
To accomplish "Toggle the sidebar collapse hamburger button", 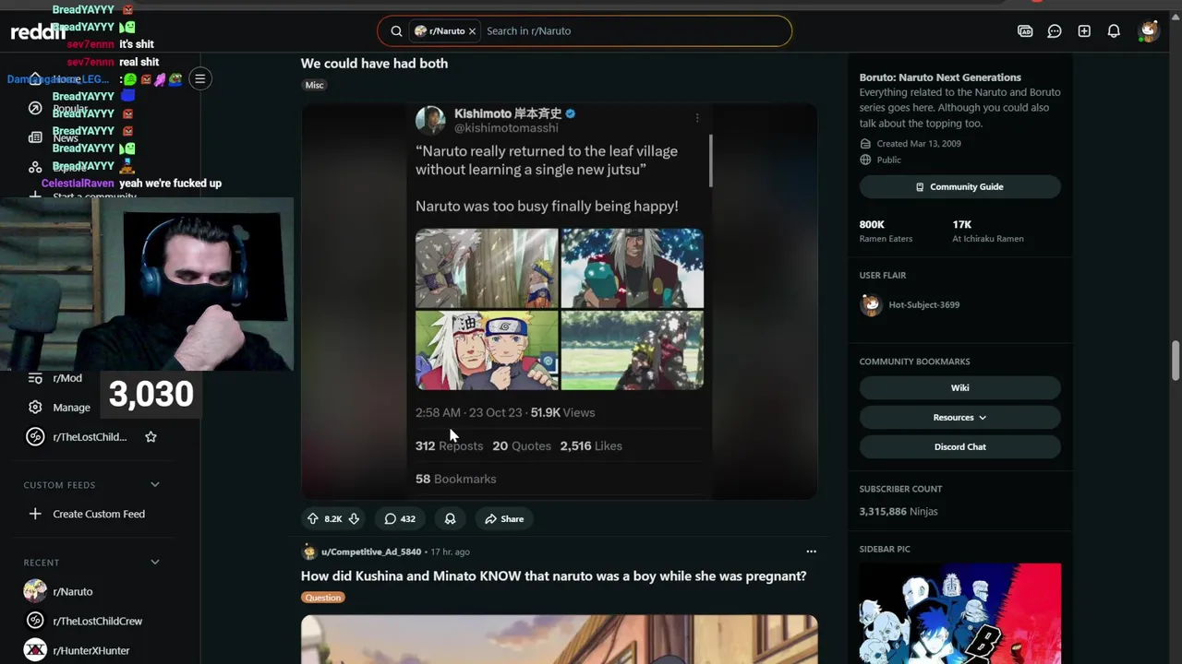I will click(199, 78).
